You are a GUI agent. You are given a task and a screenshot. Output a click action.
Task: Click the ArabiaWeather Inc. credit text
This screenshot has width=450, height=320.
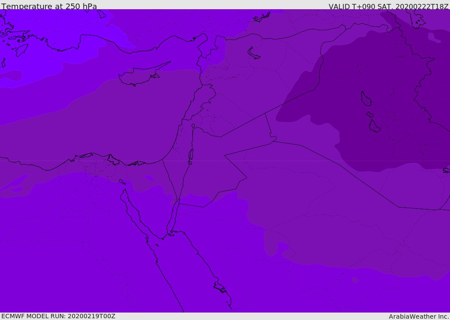418,316
